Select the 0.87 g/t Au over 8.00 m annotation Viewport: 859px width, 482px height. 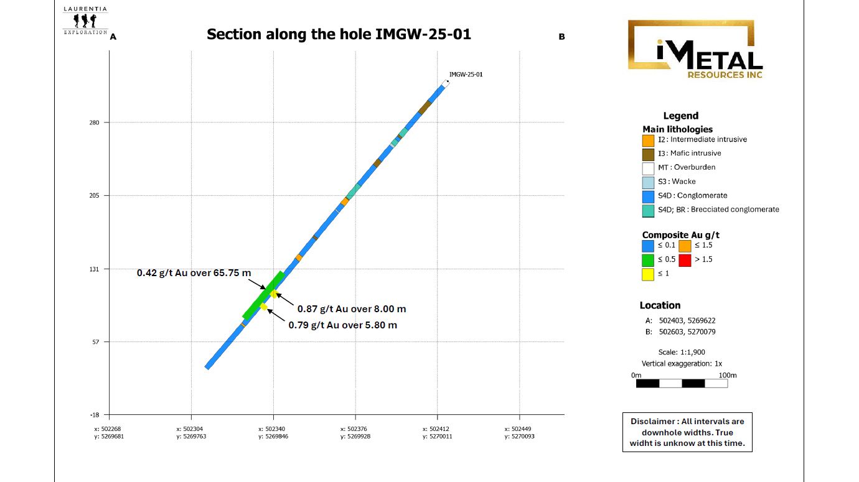[x=351, y=309]
